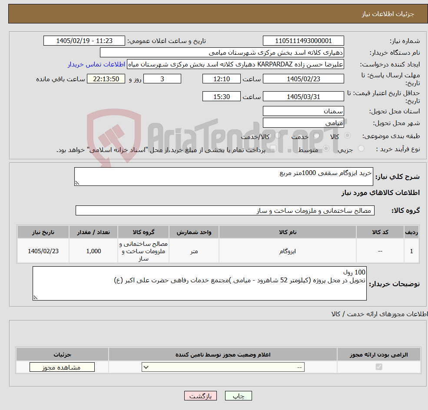The height and width of the screenshot is (410, 428).
Task: Click the general description text area
Action: pos(223,176)
